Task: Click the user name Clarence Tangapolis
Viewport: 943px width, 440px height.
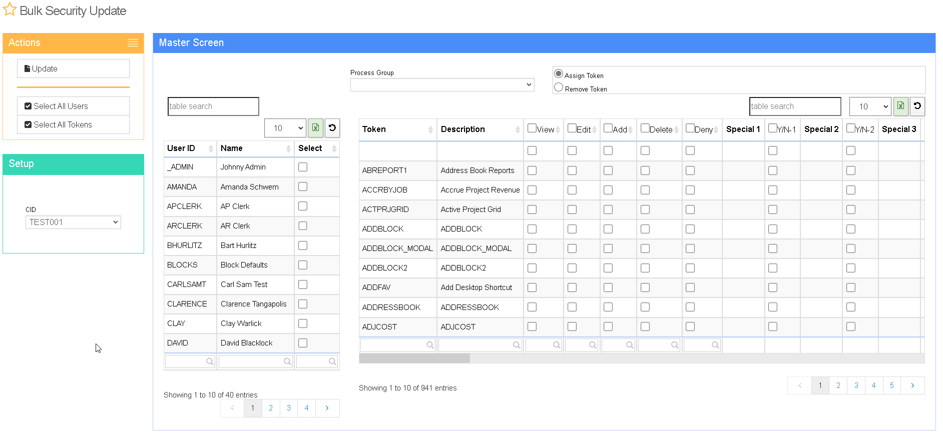Action: pos(254,304)
